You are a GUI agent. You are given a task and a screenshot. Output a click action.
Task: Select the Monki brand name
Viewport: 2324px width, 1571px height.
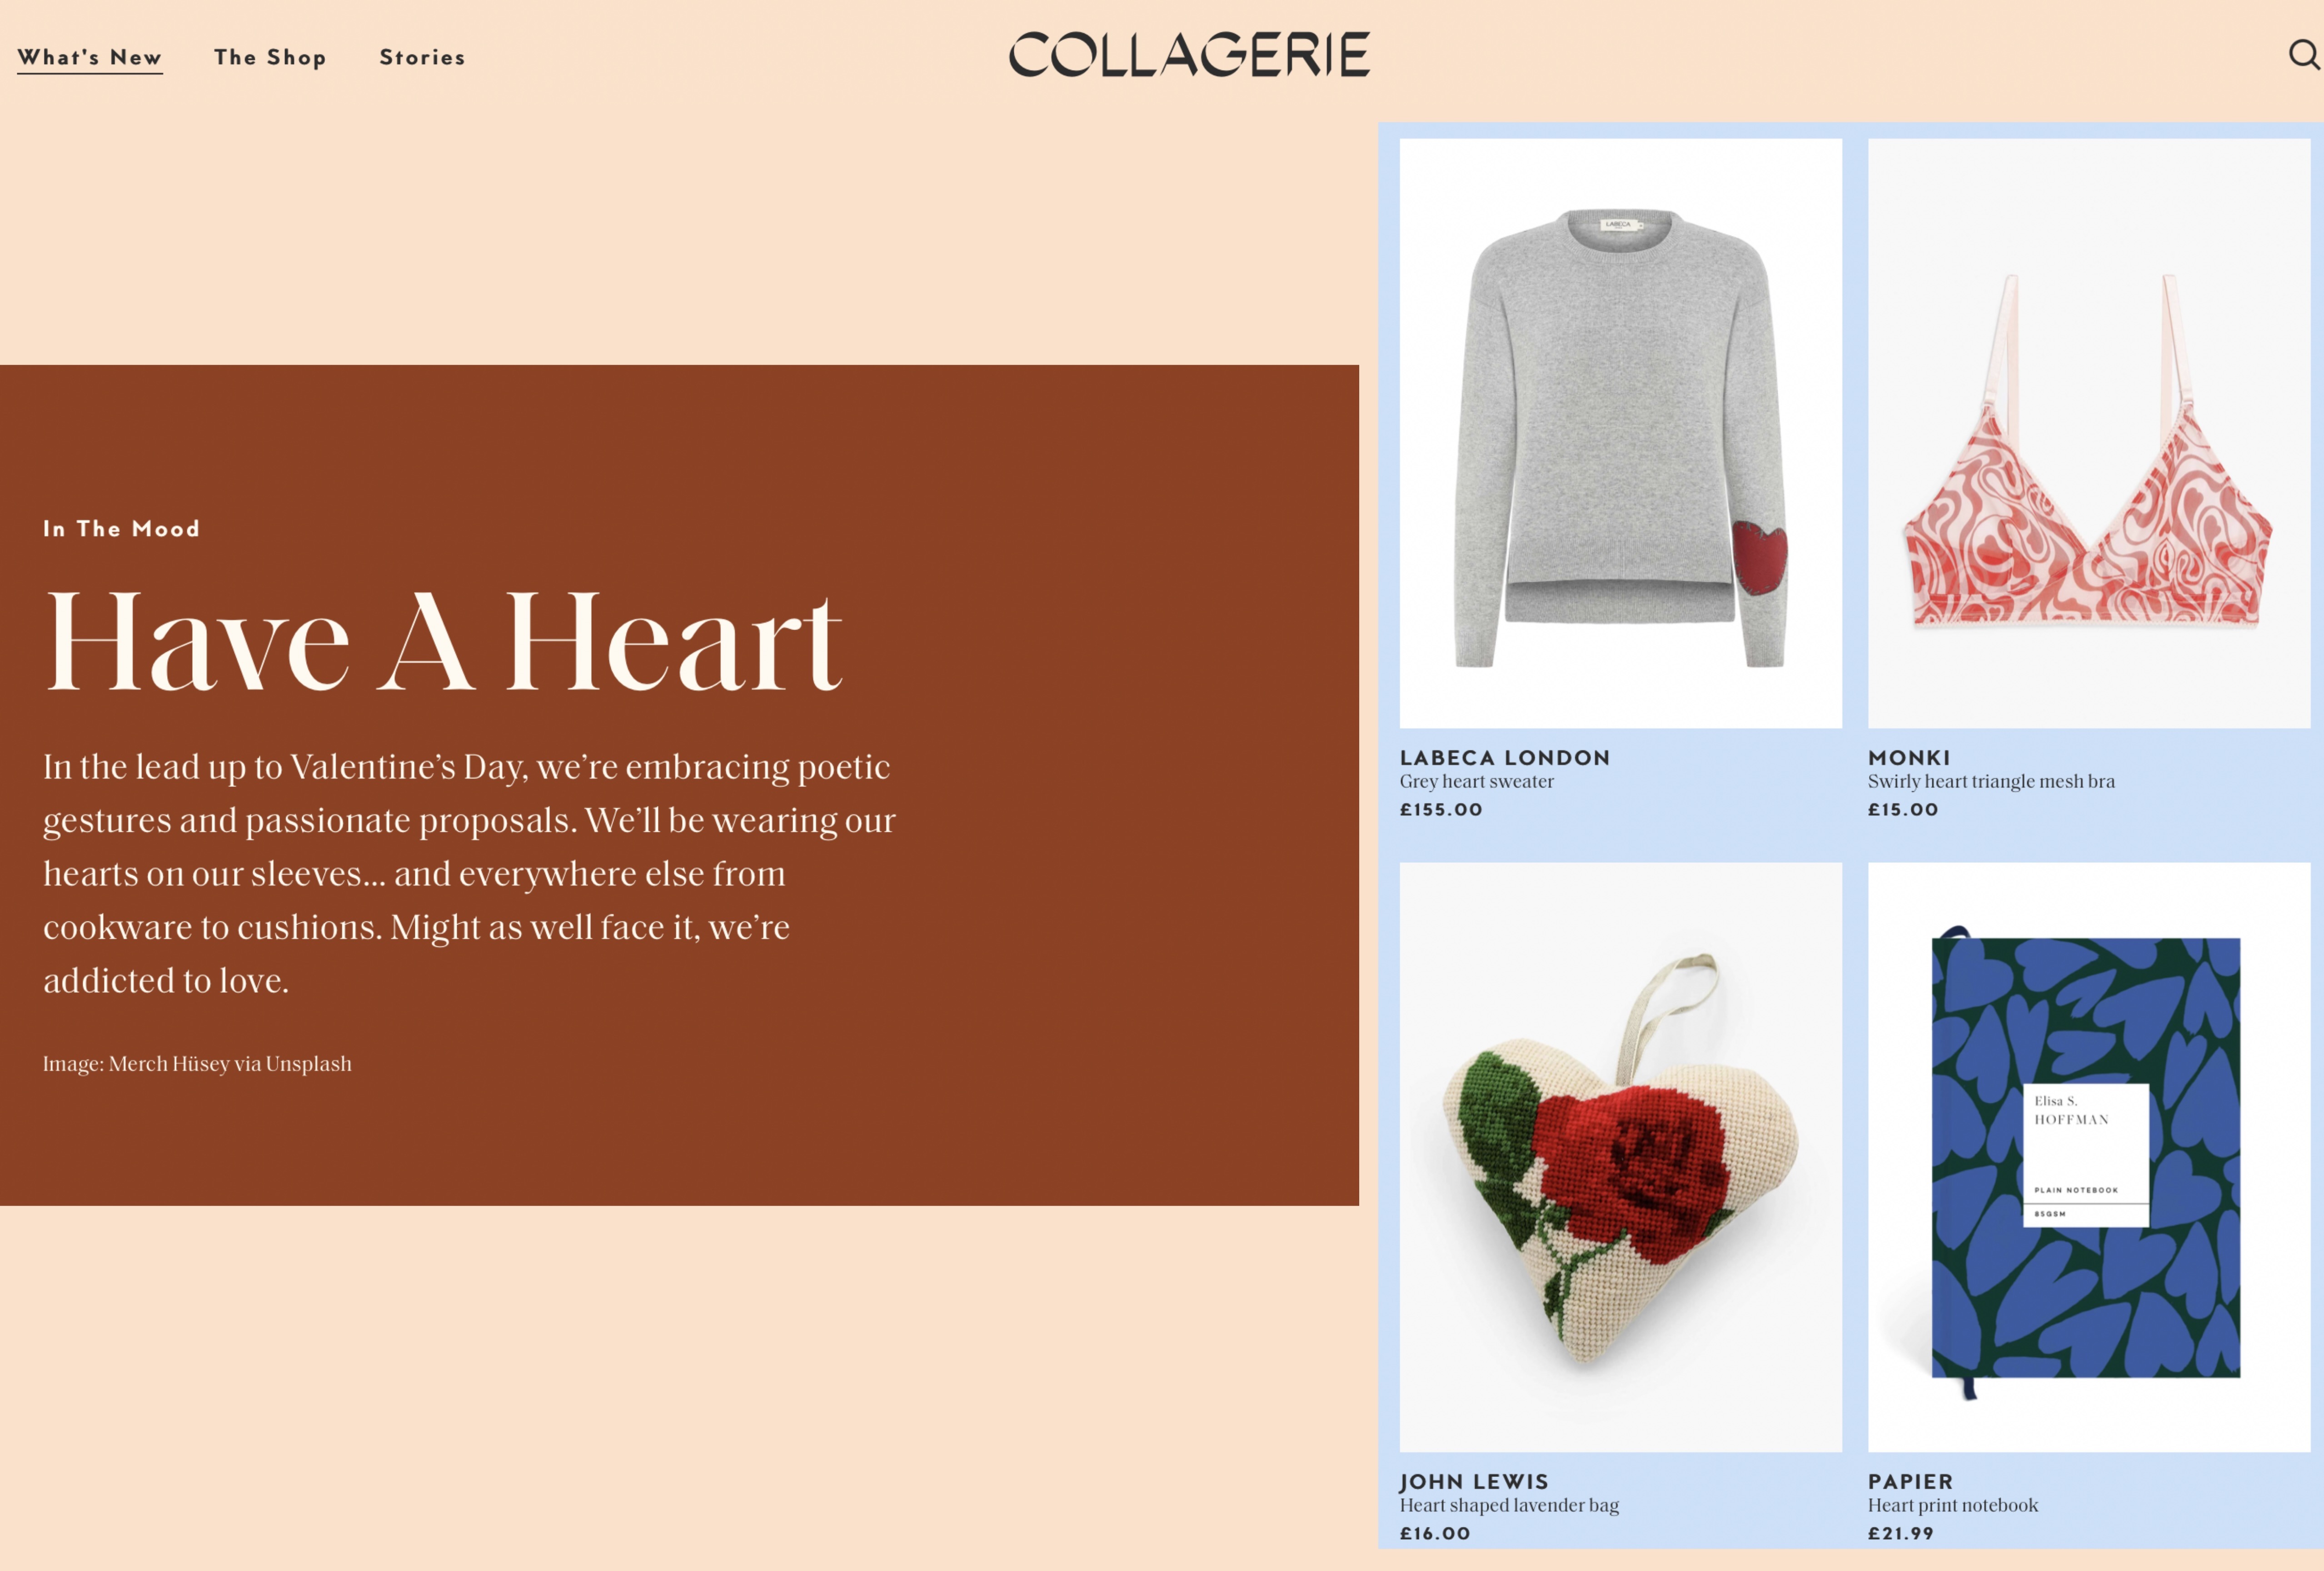[1909, 758]
